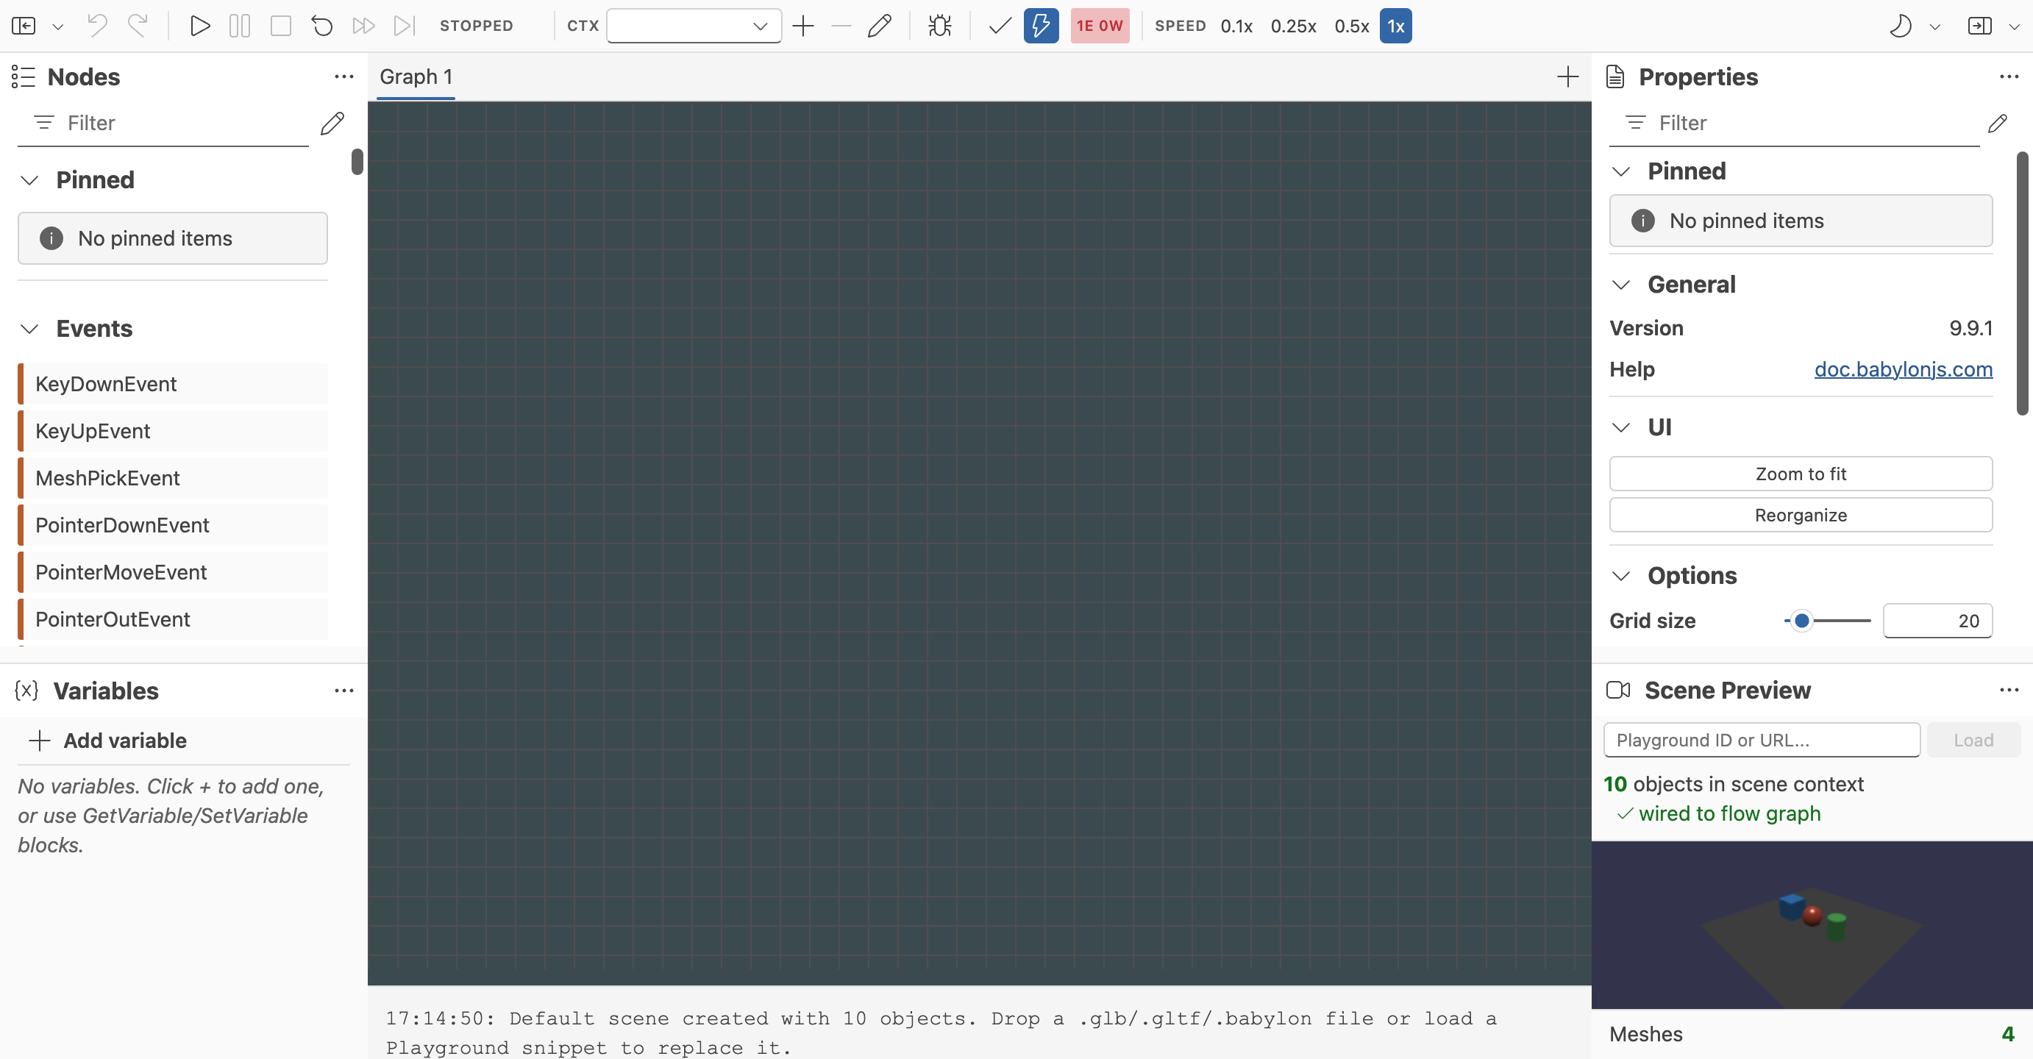2033x1059 pixels.
Task: Add a new context with plus icon
Action: coord(802,26)
